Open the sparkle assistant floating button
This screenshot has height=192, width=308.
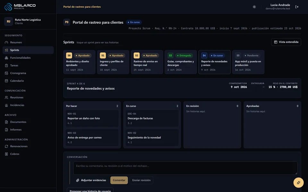coord(298,183)
